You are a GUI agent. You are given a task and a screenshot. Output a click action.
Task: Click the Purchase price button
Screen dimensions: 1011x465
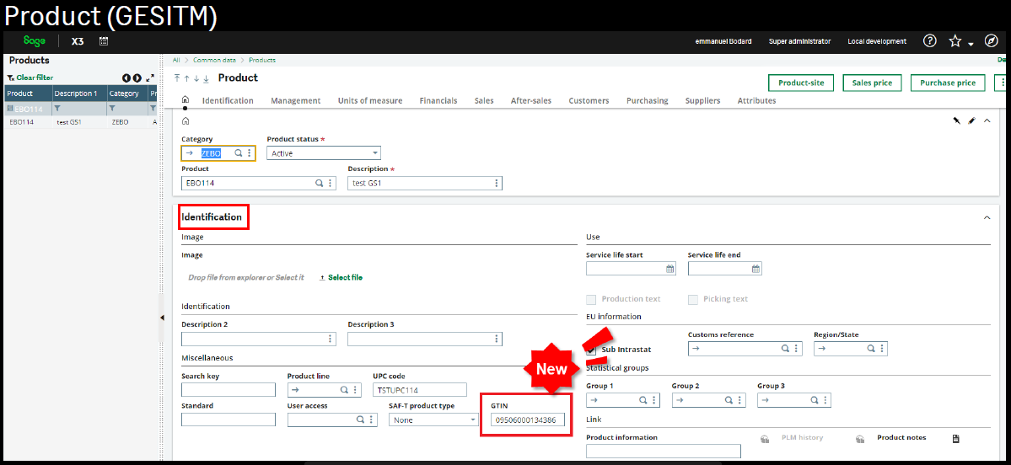tap(948, 83)
